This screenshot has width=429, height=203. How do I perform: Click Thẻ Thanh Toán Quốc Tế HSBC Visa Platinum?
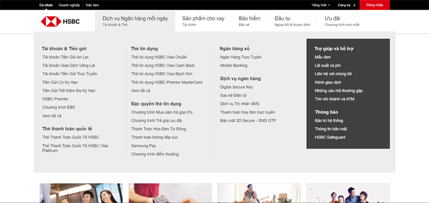[75, 148]
